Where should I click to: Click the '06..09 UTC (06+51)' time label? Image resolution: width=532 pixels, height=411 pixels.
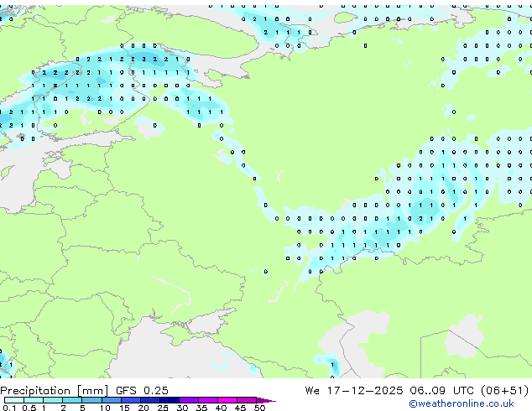(x=469, y=391)
